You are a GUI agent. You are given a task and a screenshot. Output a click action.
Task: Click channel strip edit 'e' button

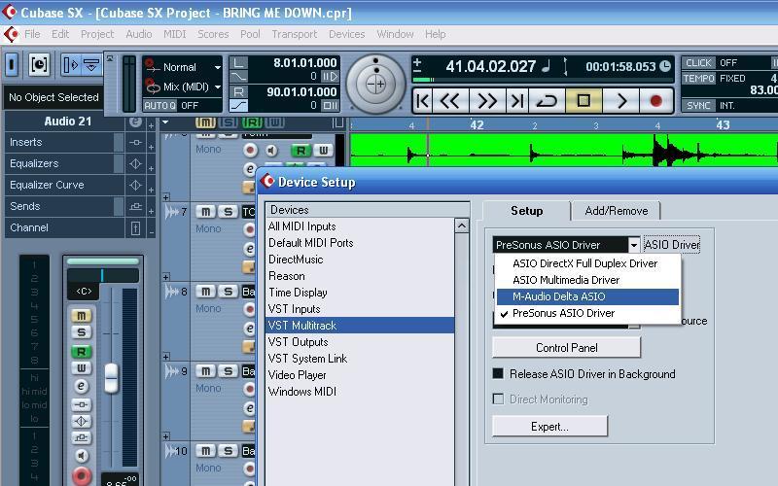[82, 386]
